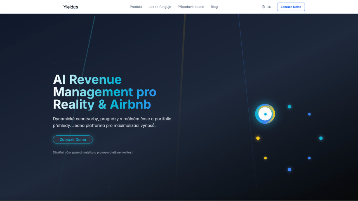This screenshot has width=358, height=201.
Task: Switch language via the EN label
Action: [x=269, y=7]
